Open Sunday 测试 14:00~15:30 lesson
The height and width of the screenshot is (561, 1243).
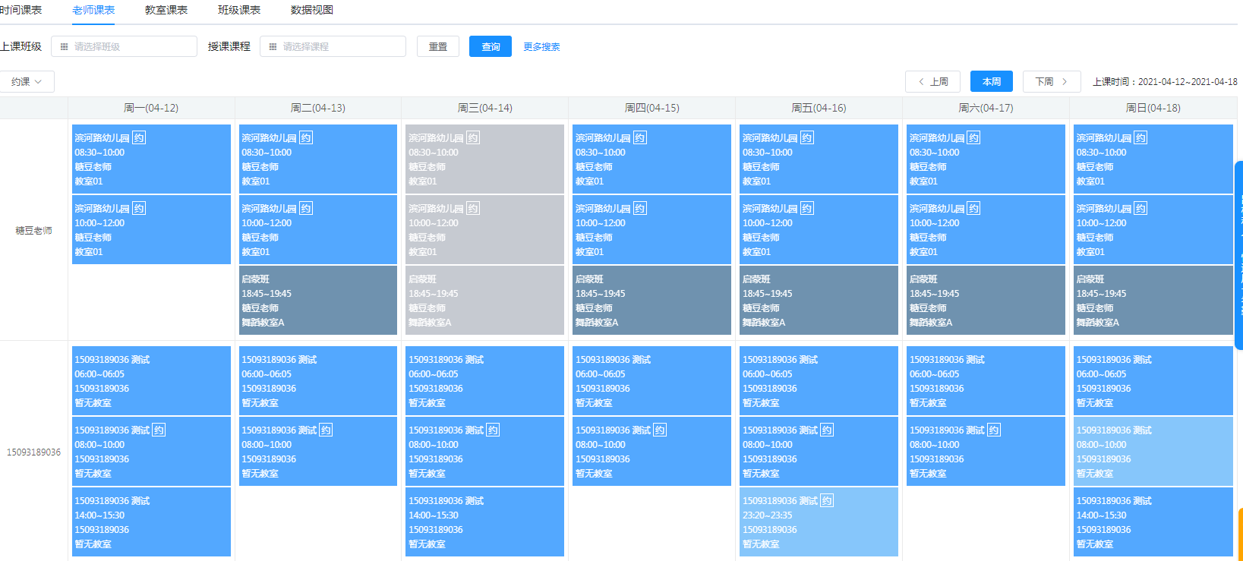click(1153, 522)
